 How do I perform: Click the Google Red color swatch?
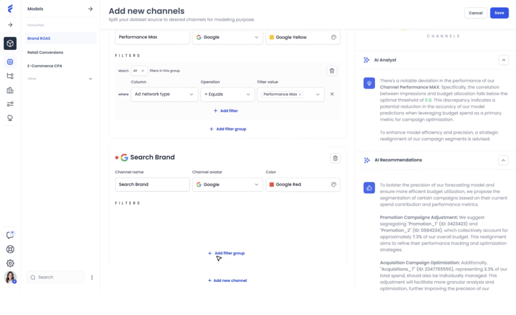tap(272, 185)
